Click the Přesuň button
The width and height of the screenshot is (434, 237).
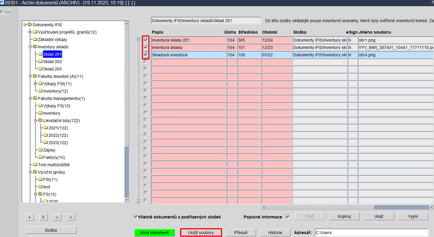[241, 233]
